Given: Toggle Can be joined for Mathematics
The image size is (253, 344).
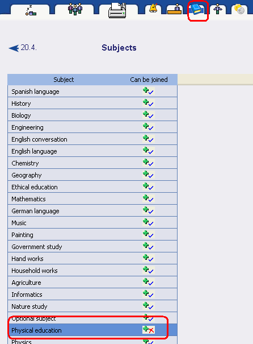Looking at the screenshot, I should [149, 198].
